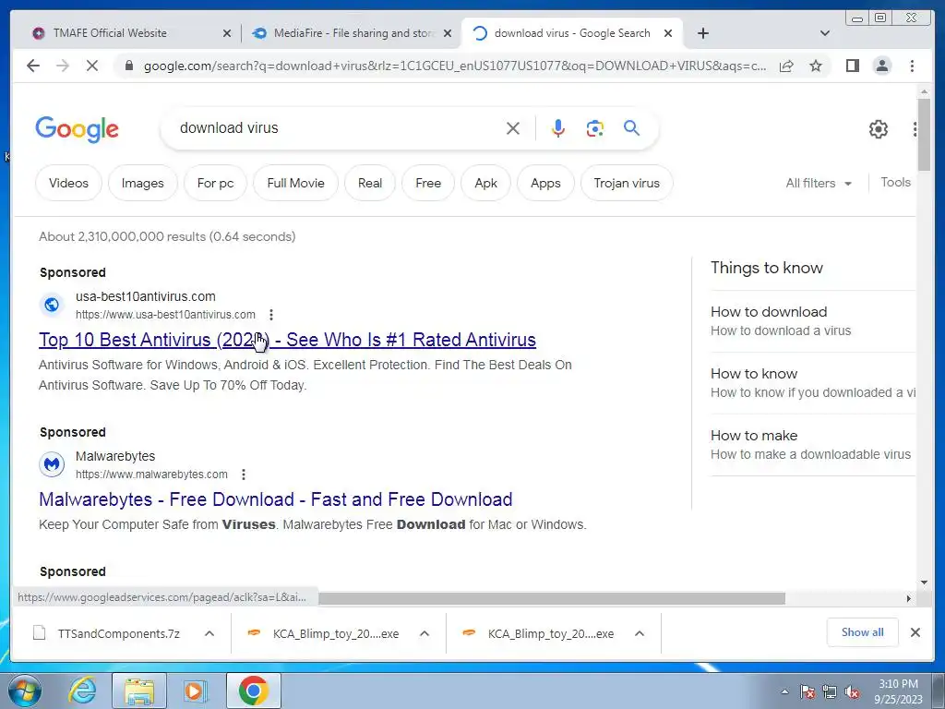
Task: Open the Chrome side panel
Action: [852, 66]
